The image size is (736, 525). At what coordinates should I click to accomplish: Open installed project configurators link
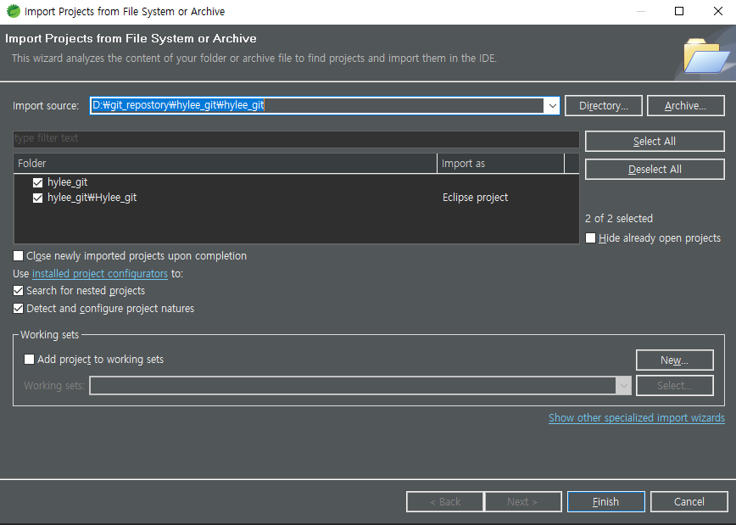point(99,274)
